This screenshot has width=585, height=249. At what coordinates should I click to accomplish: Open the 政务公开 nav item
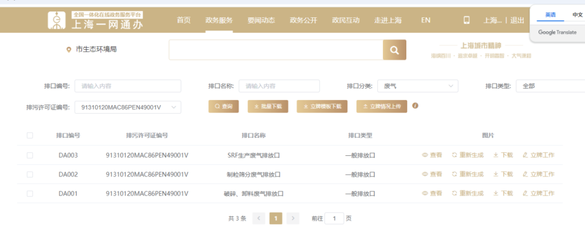(303, 20)
